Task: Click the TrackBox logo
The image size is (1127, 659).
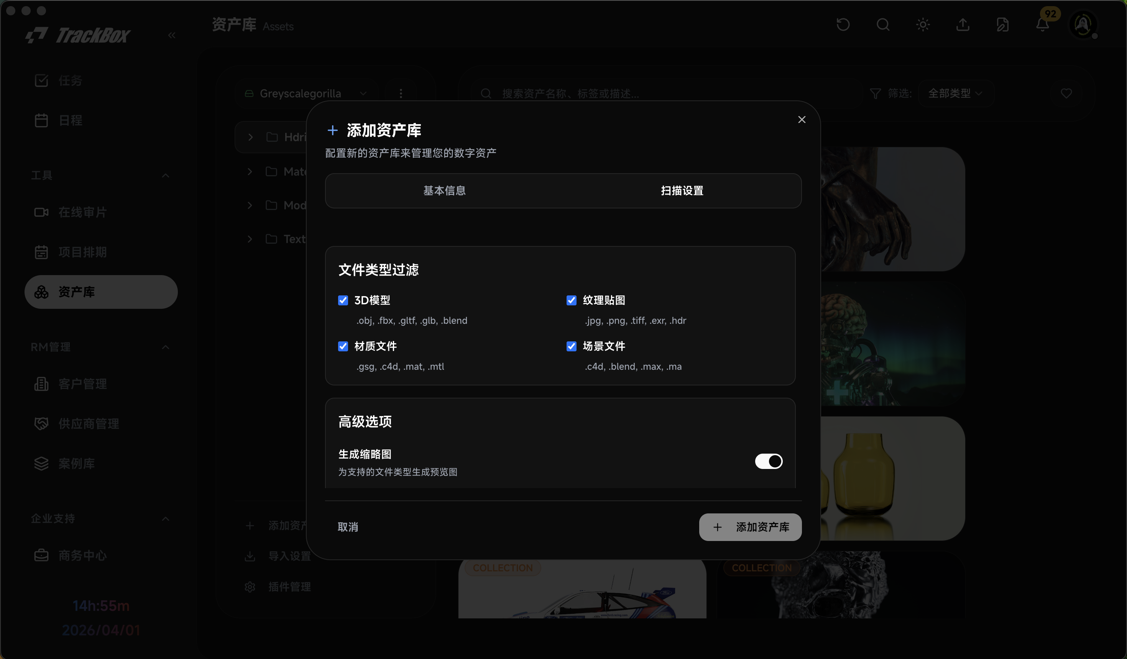Action: pyautogui.click(x=77, y=35)
